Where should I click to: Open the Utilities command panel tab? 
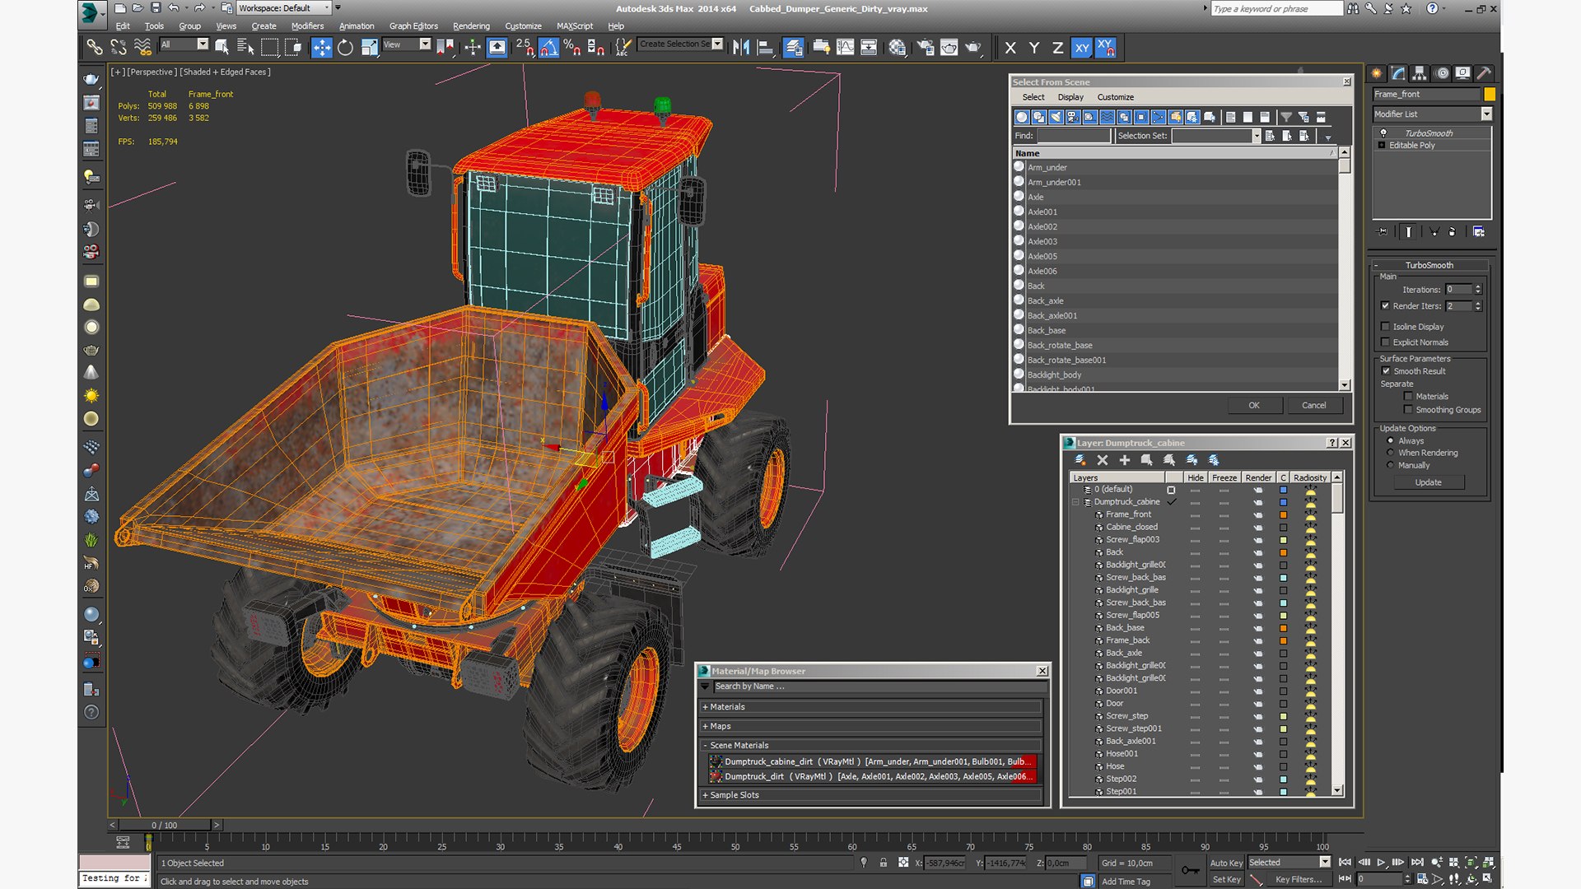1484,73
